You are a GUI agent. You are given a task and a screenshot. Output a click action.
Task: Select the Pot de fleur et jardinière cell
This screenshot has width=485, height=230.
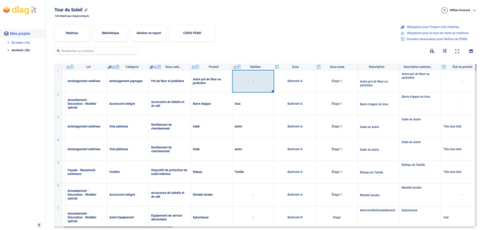[x=169, y=81]
